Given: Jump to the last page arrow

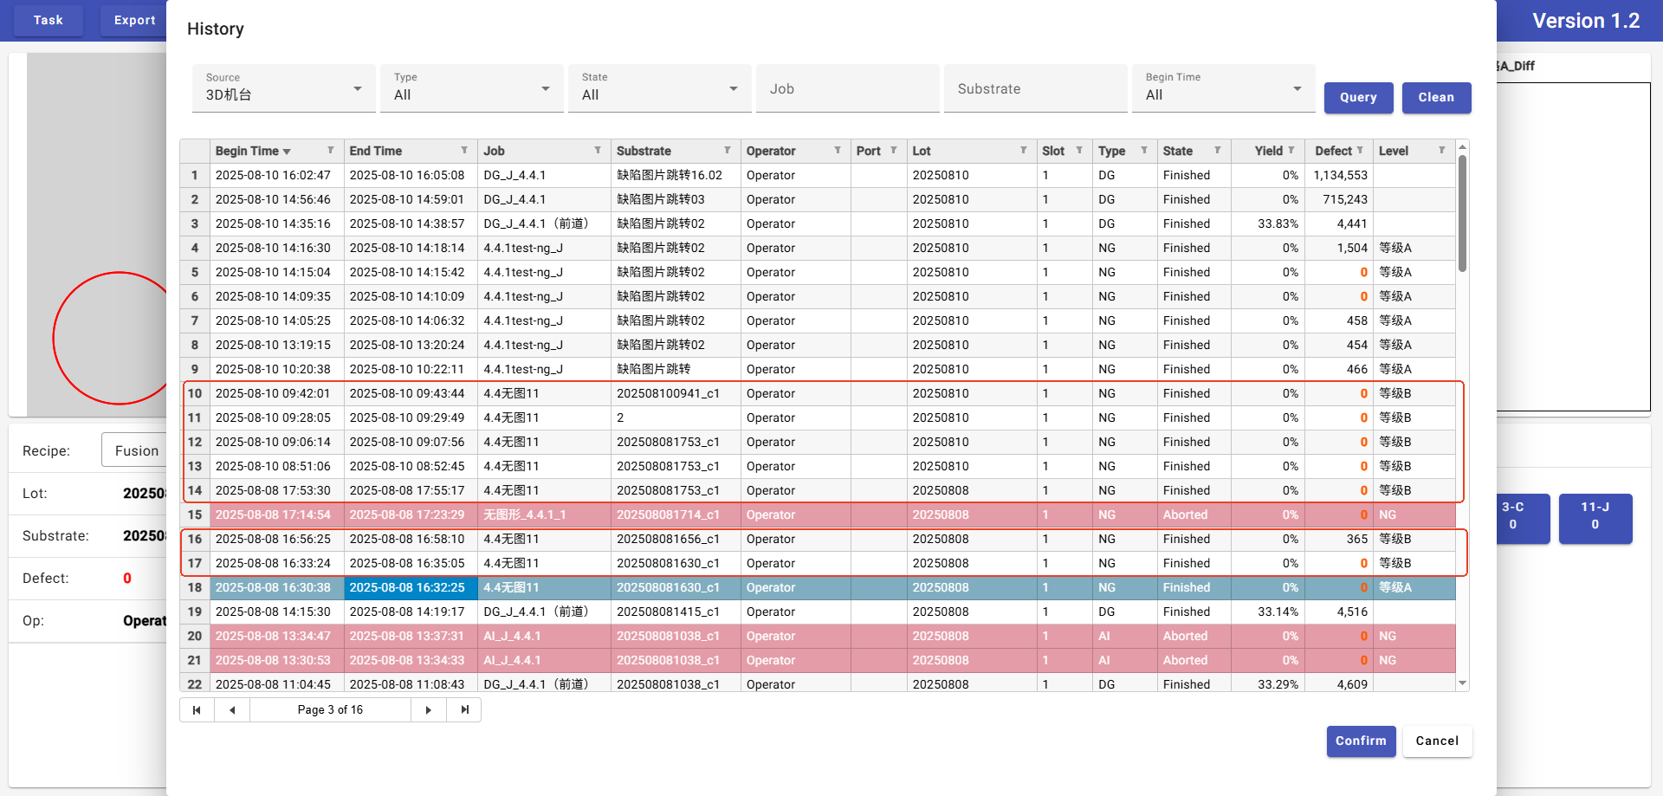Looking at the screenshot, I should pos(464,710).
